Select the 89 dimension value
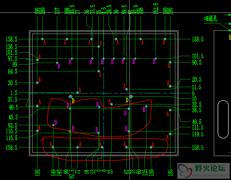The image size is (231, 180). (15, 65)
